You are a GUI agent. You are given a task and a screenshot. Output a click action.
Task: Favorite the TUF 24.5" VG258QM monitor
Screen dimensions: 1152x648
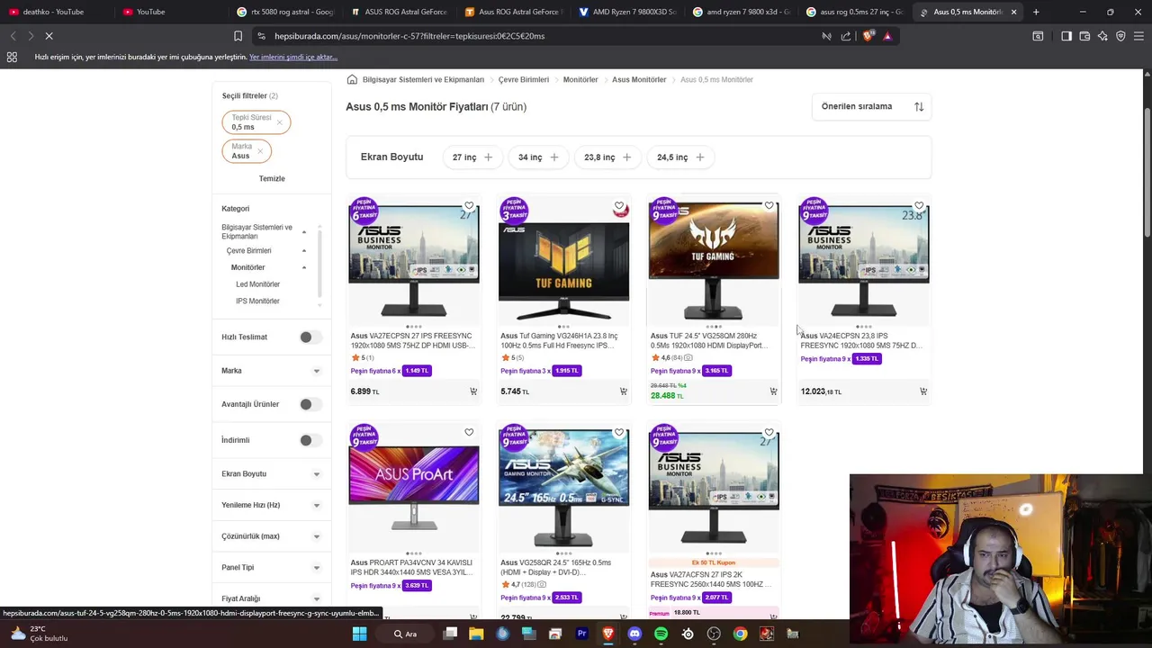(769, 206)
